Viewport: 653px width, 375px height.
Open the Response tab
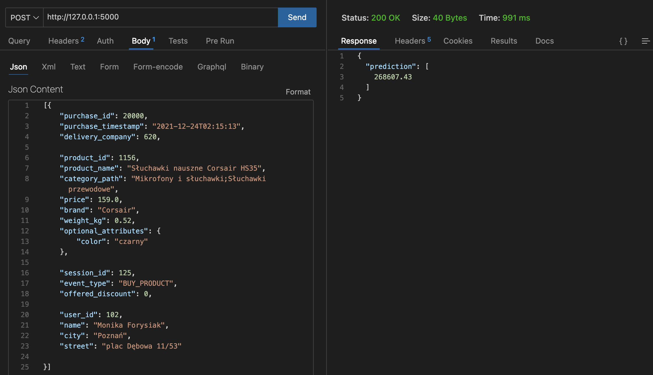click(359, 41)
